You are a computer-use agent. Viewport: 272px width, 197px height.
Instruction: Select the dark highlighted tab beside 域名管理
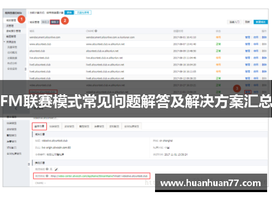click(x=55, y=22)
